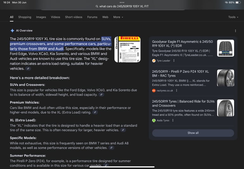
Task: Click the Tyre Leader favicon
Action: click(x=154, y=61)
